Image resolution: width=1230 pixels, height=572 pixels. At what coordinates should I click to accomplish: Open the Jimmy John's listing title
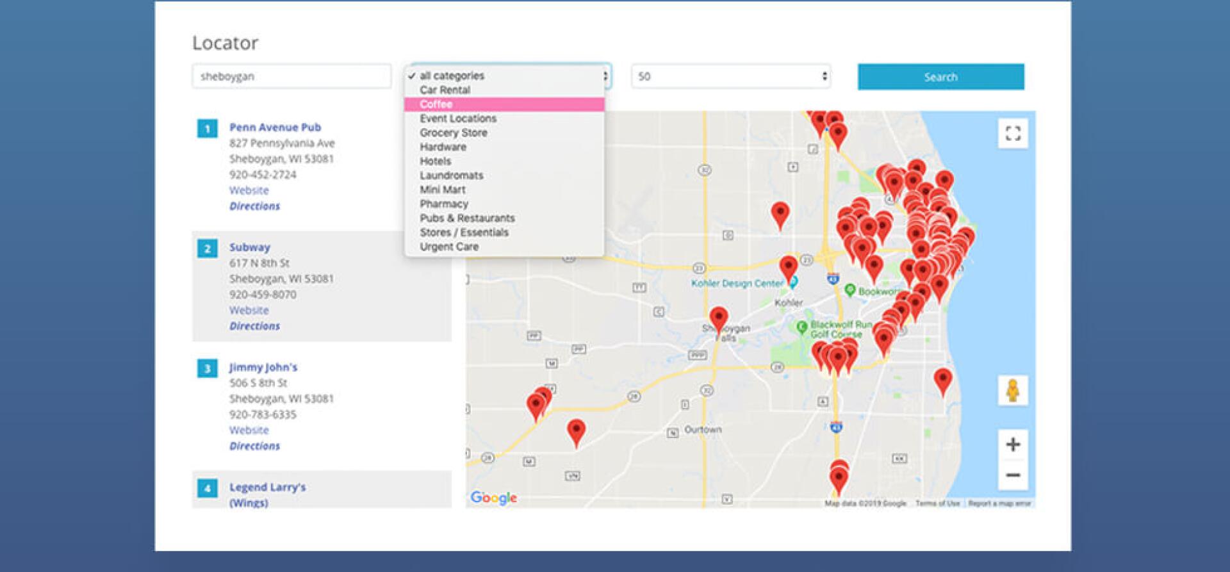[x=263, y=367]
